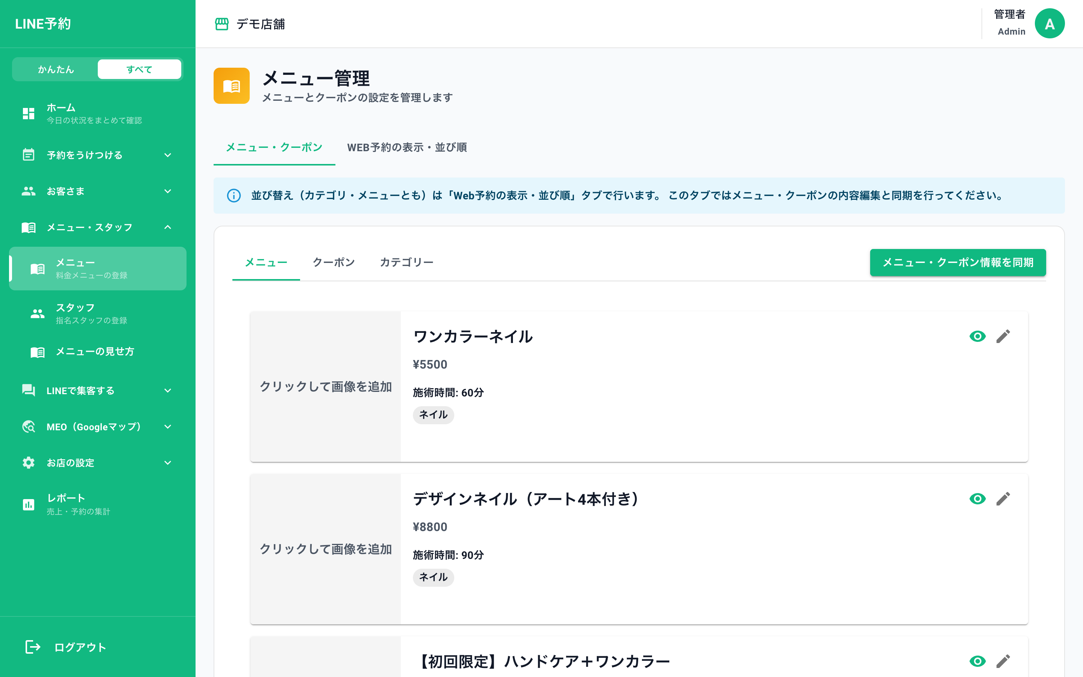This screenshot has width=1083, height=677.
Task: Select the カテゴリー sub-tab
Action: [407, 263]
